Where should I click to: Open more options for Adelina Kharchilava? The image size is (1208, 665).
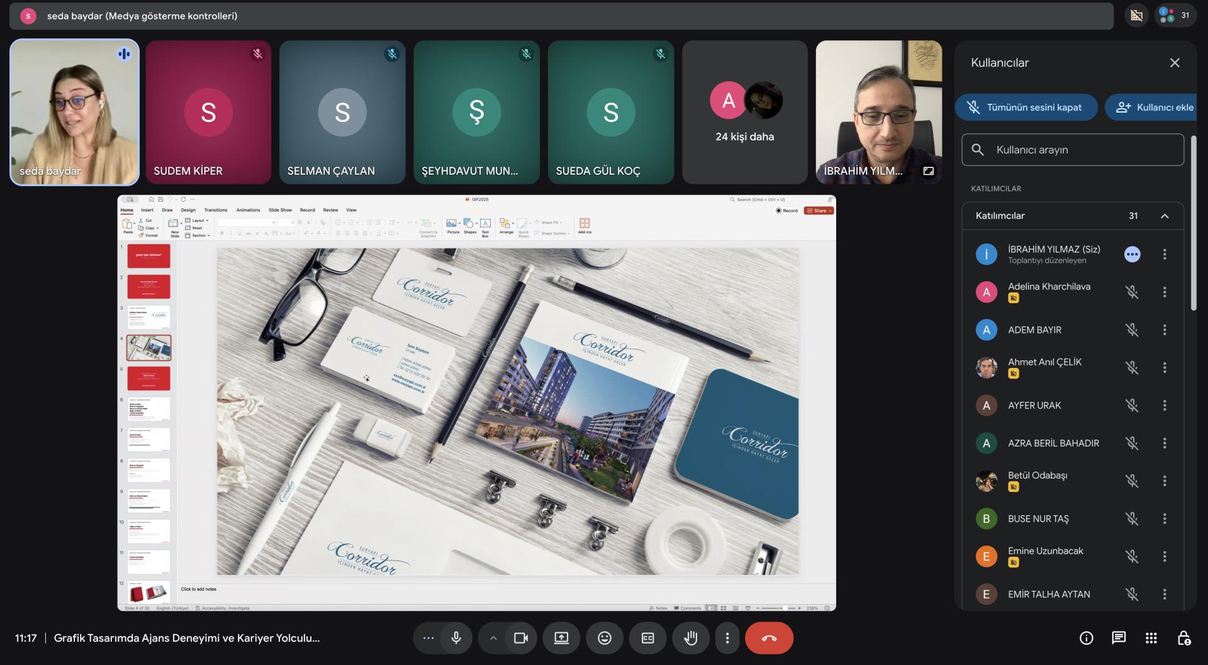coord(1165,292)
